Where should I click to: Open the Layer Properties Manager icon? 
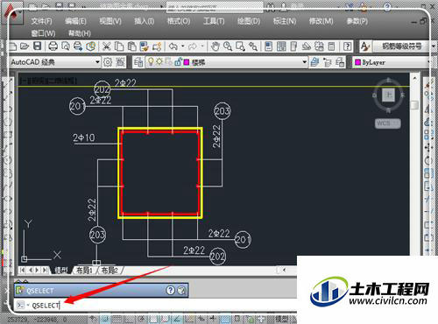pos(138,62)
